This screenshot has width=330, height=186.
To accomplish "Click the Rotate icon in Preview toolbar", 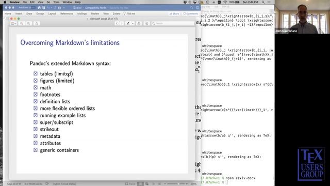I will (139, 23).
